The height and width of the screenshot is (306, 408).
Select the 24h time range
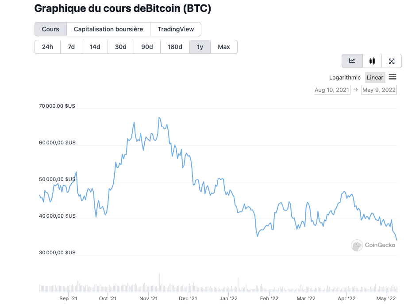coord(47,47)
